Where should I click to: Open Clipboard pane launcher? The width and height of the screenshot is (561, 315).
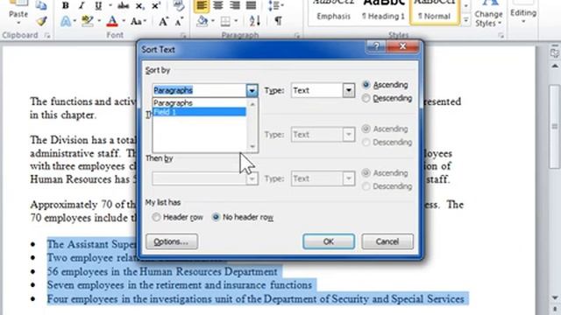(x=47, y=35)
